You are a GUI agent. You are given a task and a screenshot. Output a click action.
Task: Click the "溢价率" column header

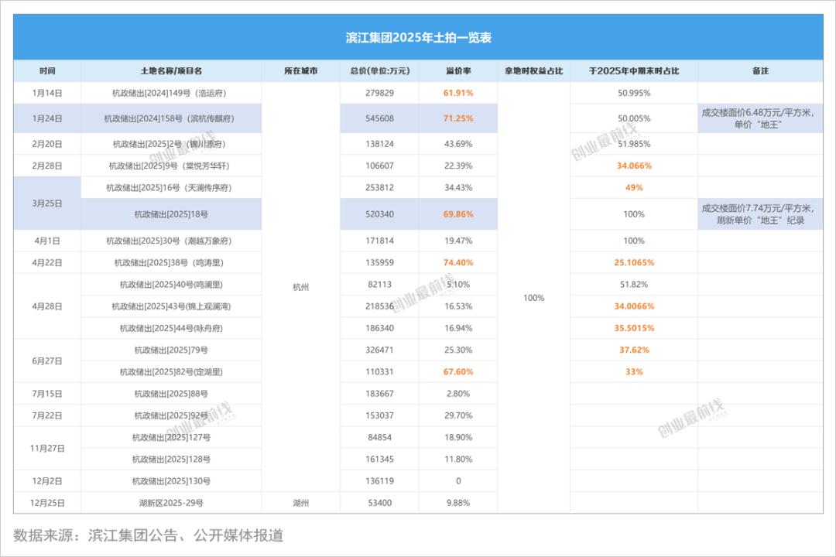458,71
